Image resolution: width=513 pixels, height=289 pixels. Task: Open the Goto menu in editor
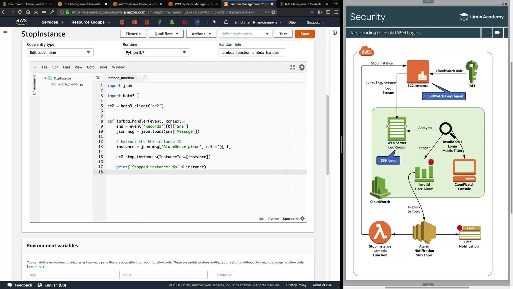point(91,67)
